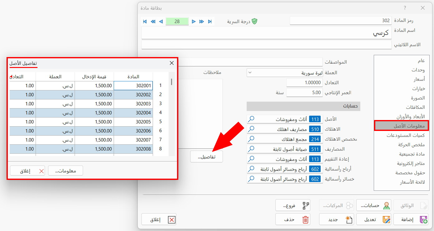
Task: Go to last record navigation arrow
Action: 210,22
